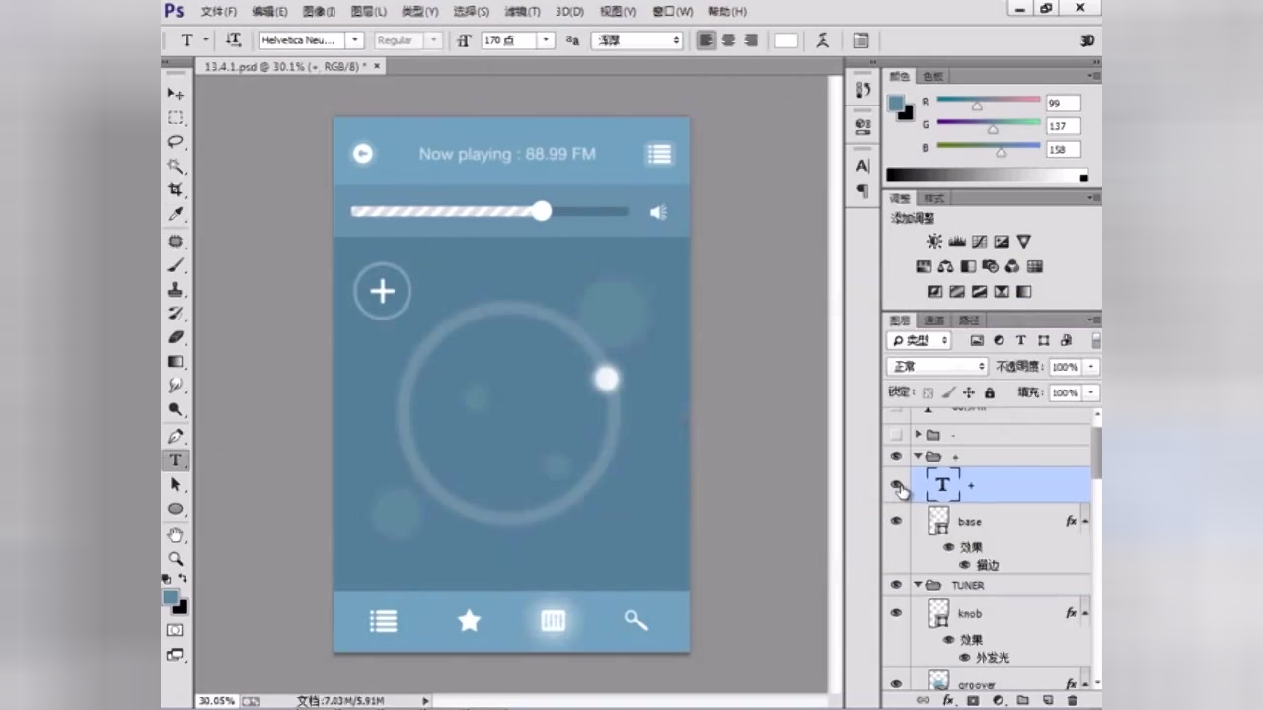
Task: Switch to the 通道 channels tab
Action: (934, 320)
